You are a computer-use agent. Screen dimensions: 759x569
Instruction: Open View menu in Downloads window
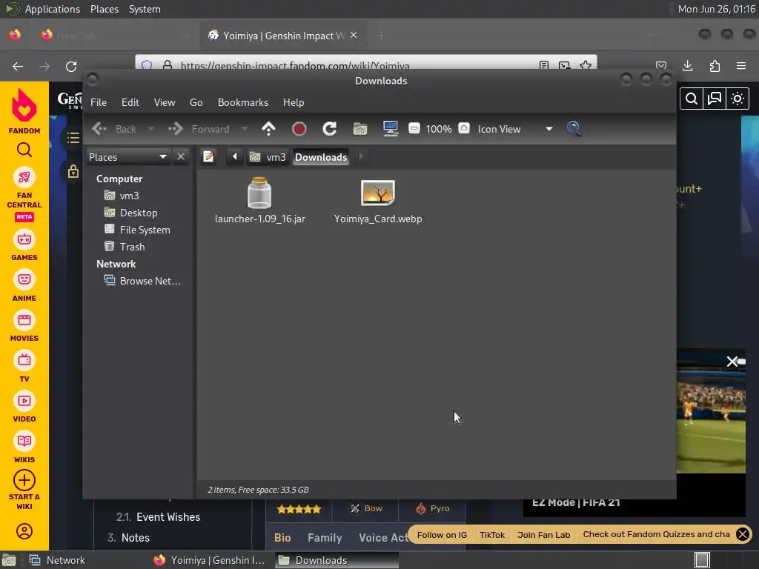pyautogui.click(x=165, y=102)
